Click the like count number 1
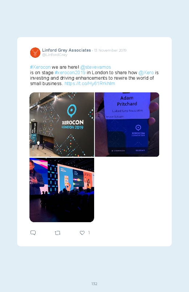The image size is (189, 292). pos(89,233)
